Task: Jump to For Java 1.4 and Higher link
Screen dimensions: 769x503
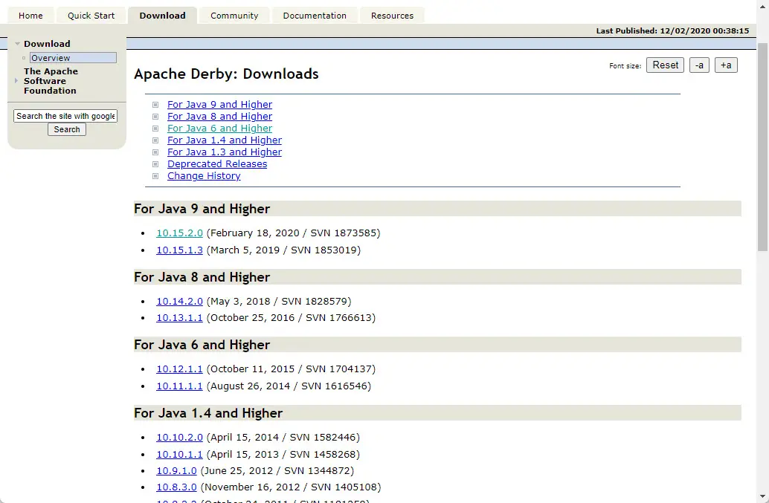Action: click(224, 140)
